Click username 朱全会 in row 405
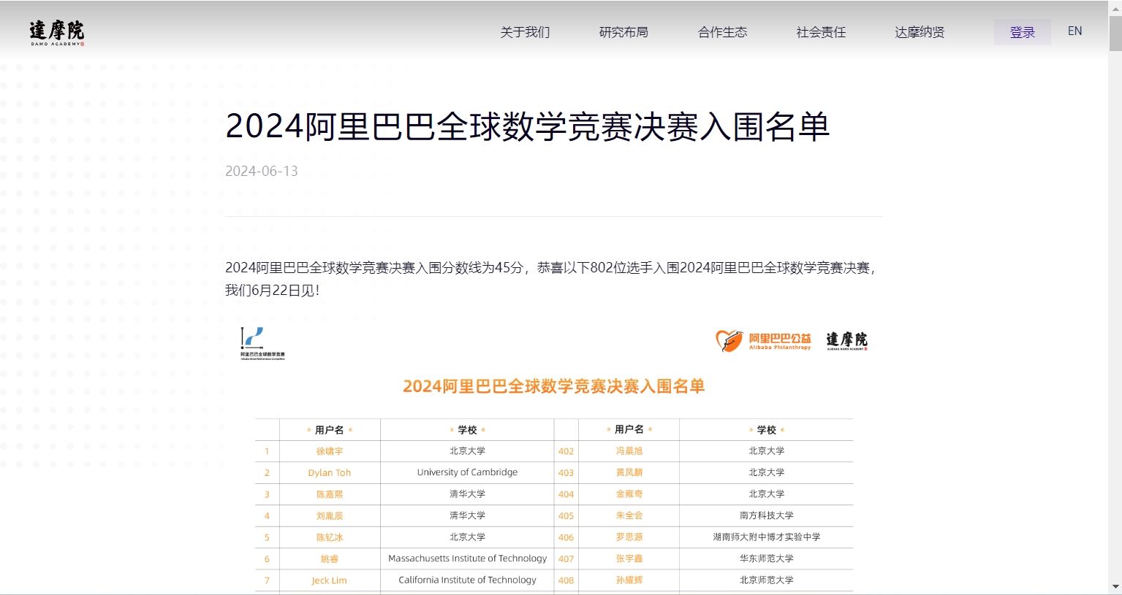The height and width of the screenshot is (595, 1122). click(x=629, y=515)
